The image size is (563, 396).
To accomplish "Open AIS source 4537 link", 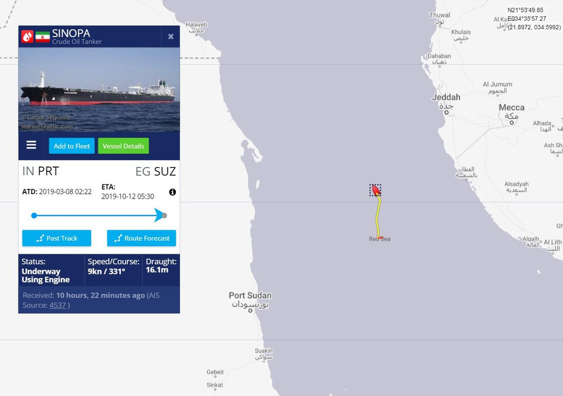I will pos(57,305).
